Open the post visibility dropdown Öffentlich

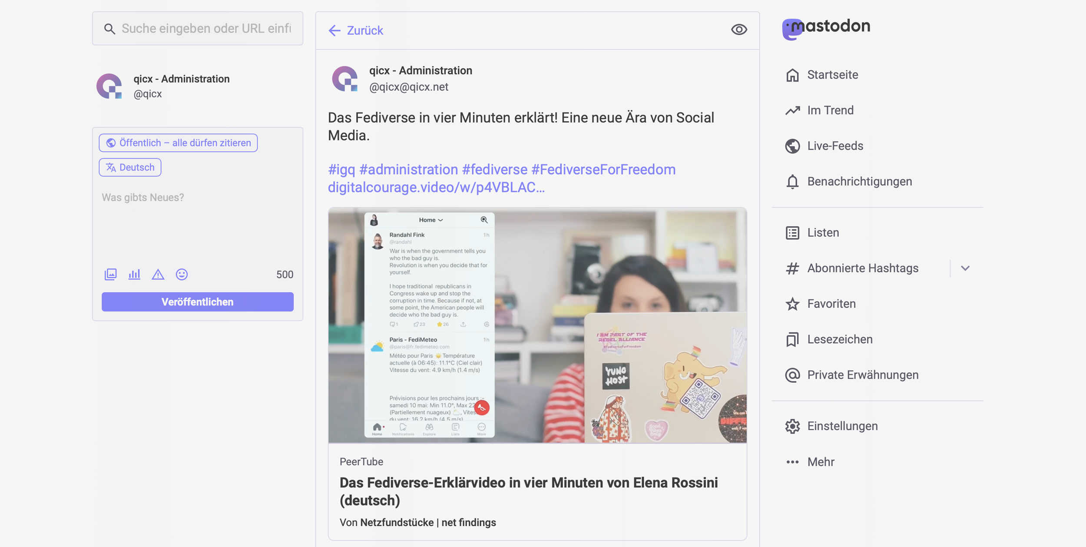coord(178,143)
